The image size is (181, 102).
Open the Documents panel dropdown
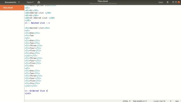(12, 2)
